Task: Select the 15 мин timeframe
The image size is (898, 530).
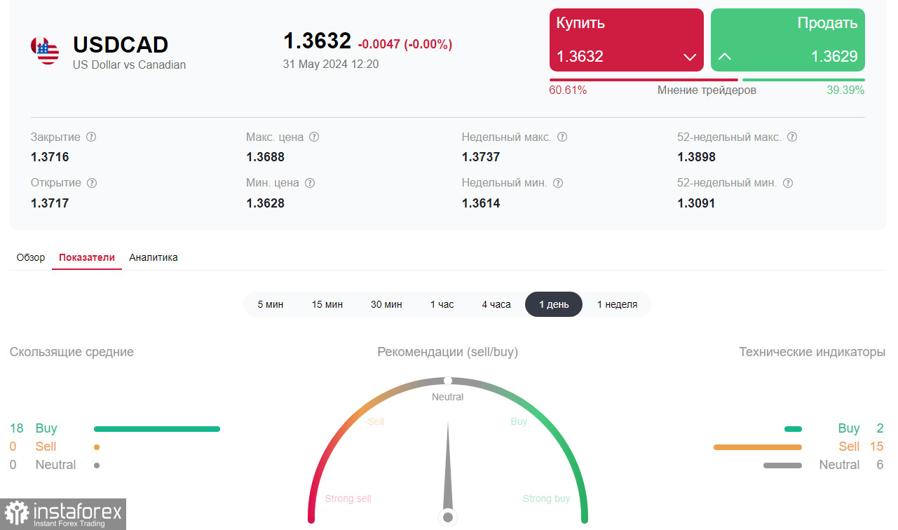Action: pyautogui.click(x=327, y=304)
